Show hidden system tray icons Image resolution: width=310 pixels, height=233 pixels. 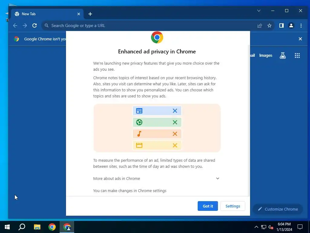(256, 227)
